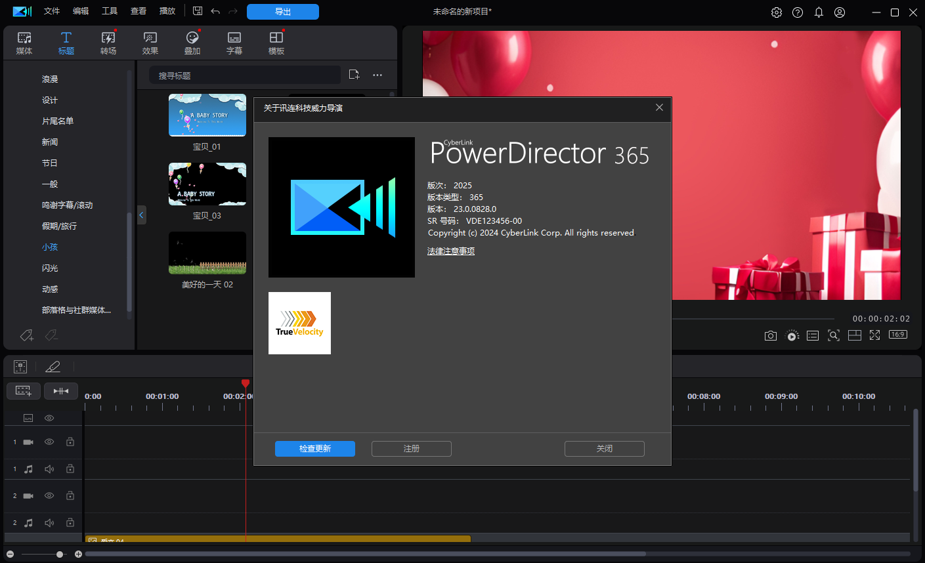This screenshot has height=563, width=925.
Task: Select the 小孩 category
Action: pyautogui.click(x=50, y=247)
